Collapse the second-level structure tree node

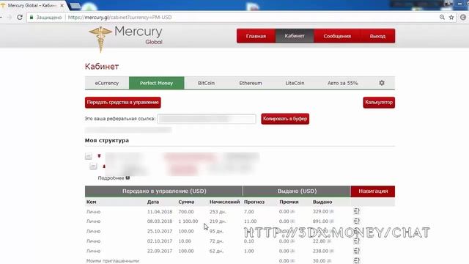point(93,166)
